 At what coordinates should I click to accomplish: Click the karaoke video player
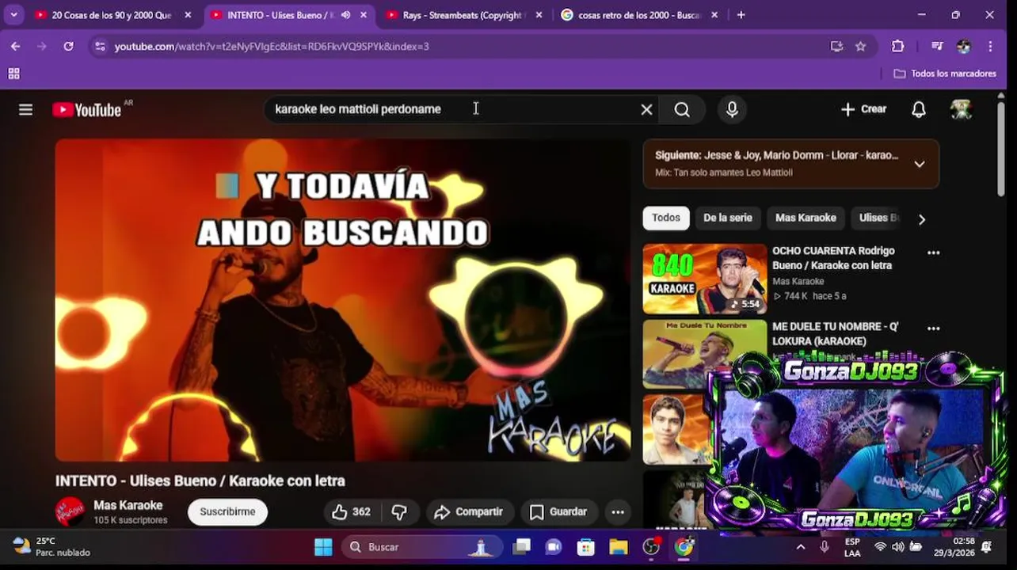(343, 300)
